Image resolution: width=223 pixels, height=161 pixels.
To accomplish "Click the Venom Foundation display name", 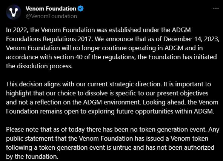I will [x=51, y=9].
